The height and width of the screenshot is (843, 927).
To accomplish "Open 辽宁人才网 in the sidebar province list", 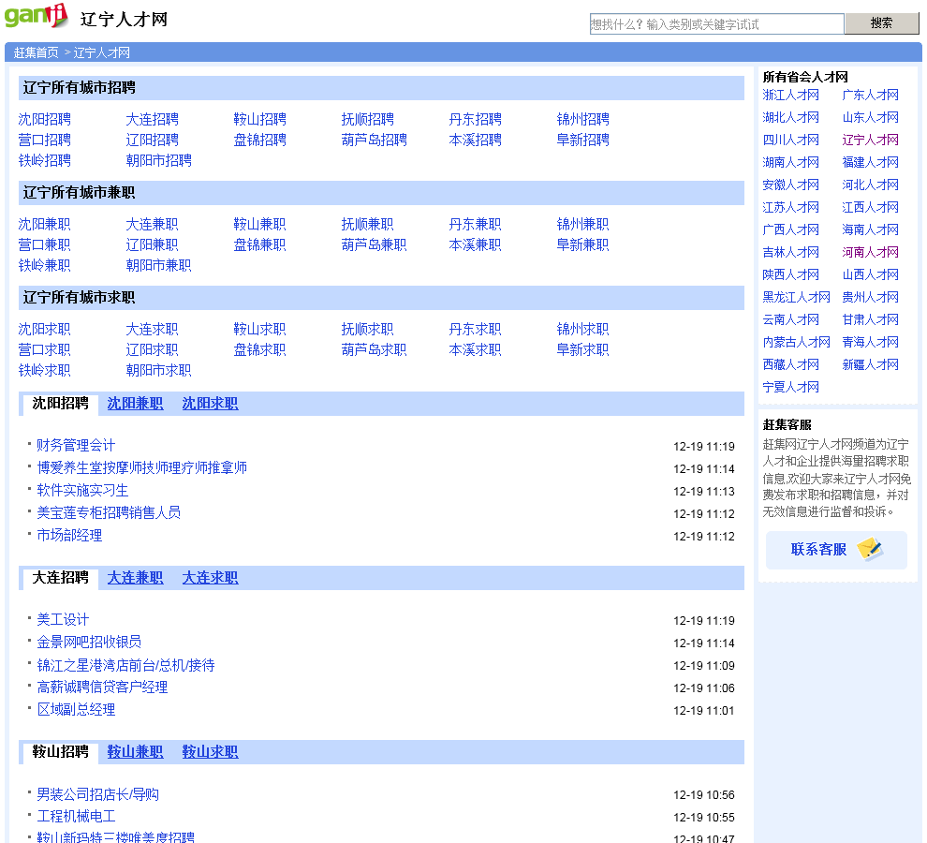I will click(870, 140).
